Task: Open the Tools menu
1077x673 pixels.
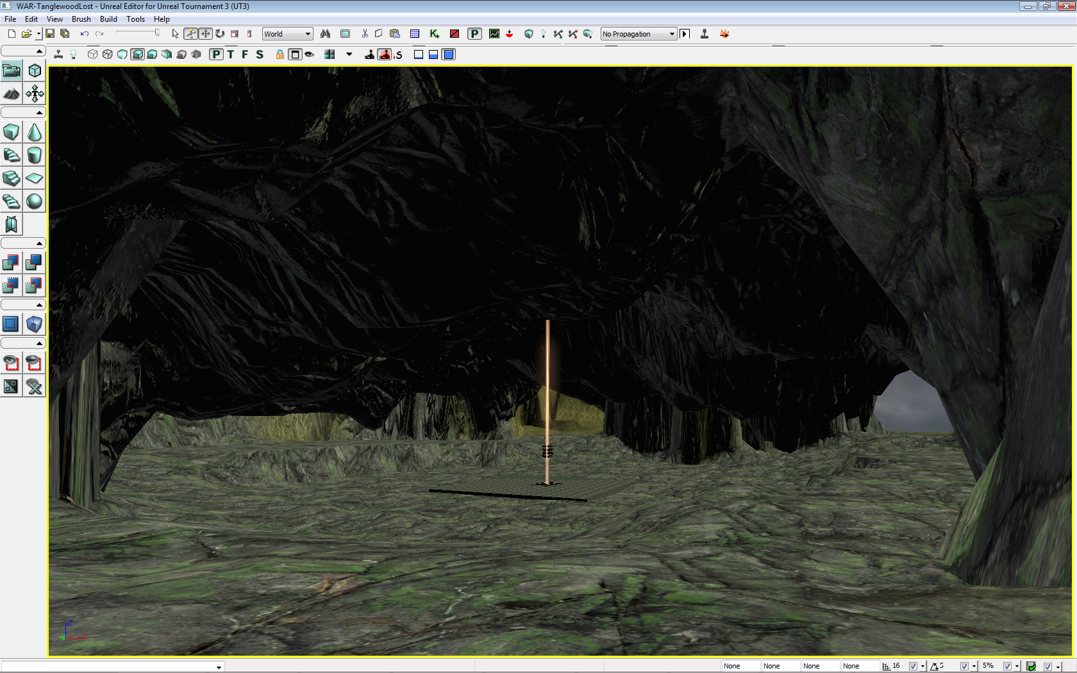Action: click(x=135, y=19)
